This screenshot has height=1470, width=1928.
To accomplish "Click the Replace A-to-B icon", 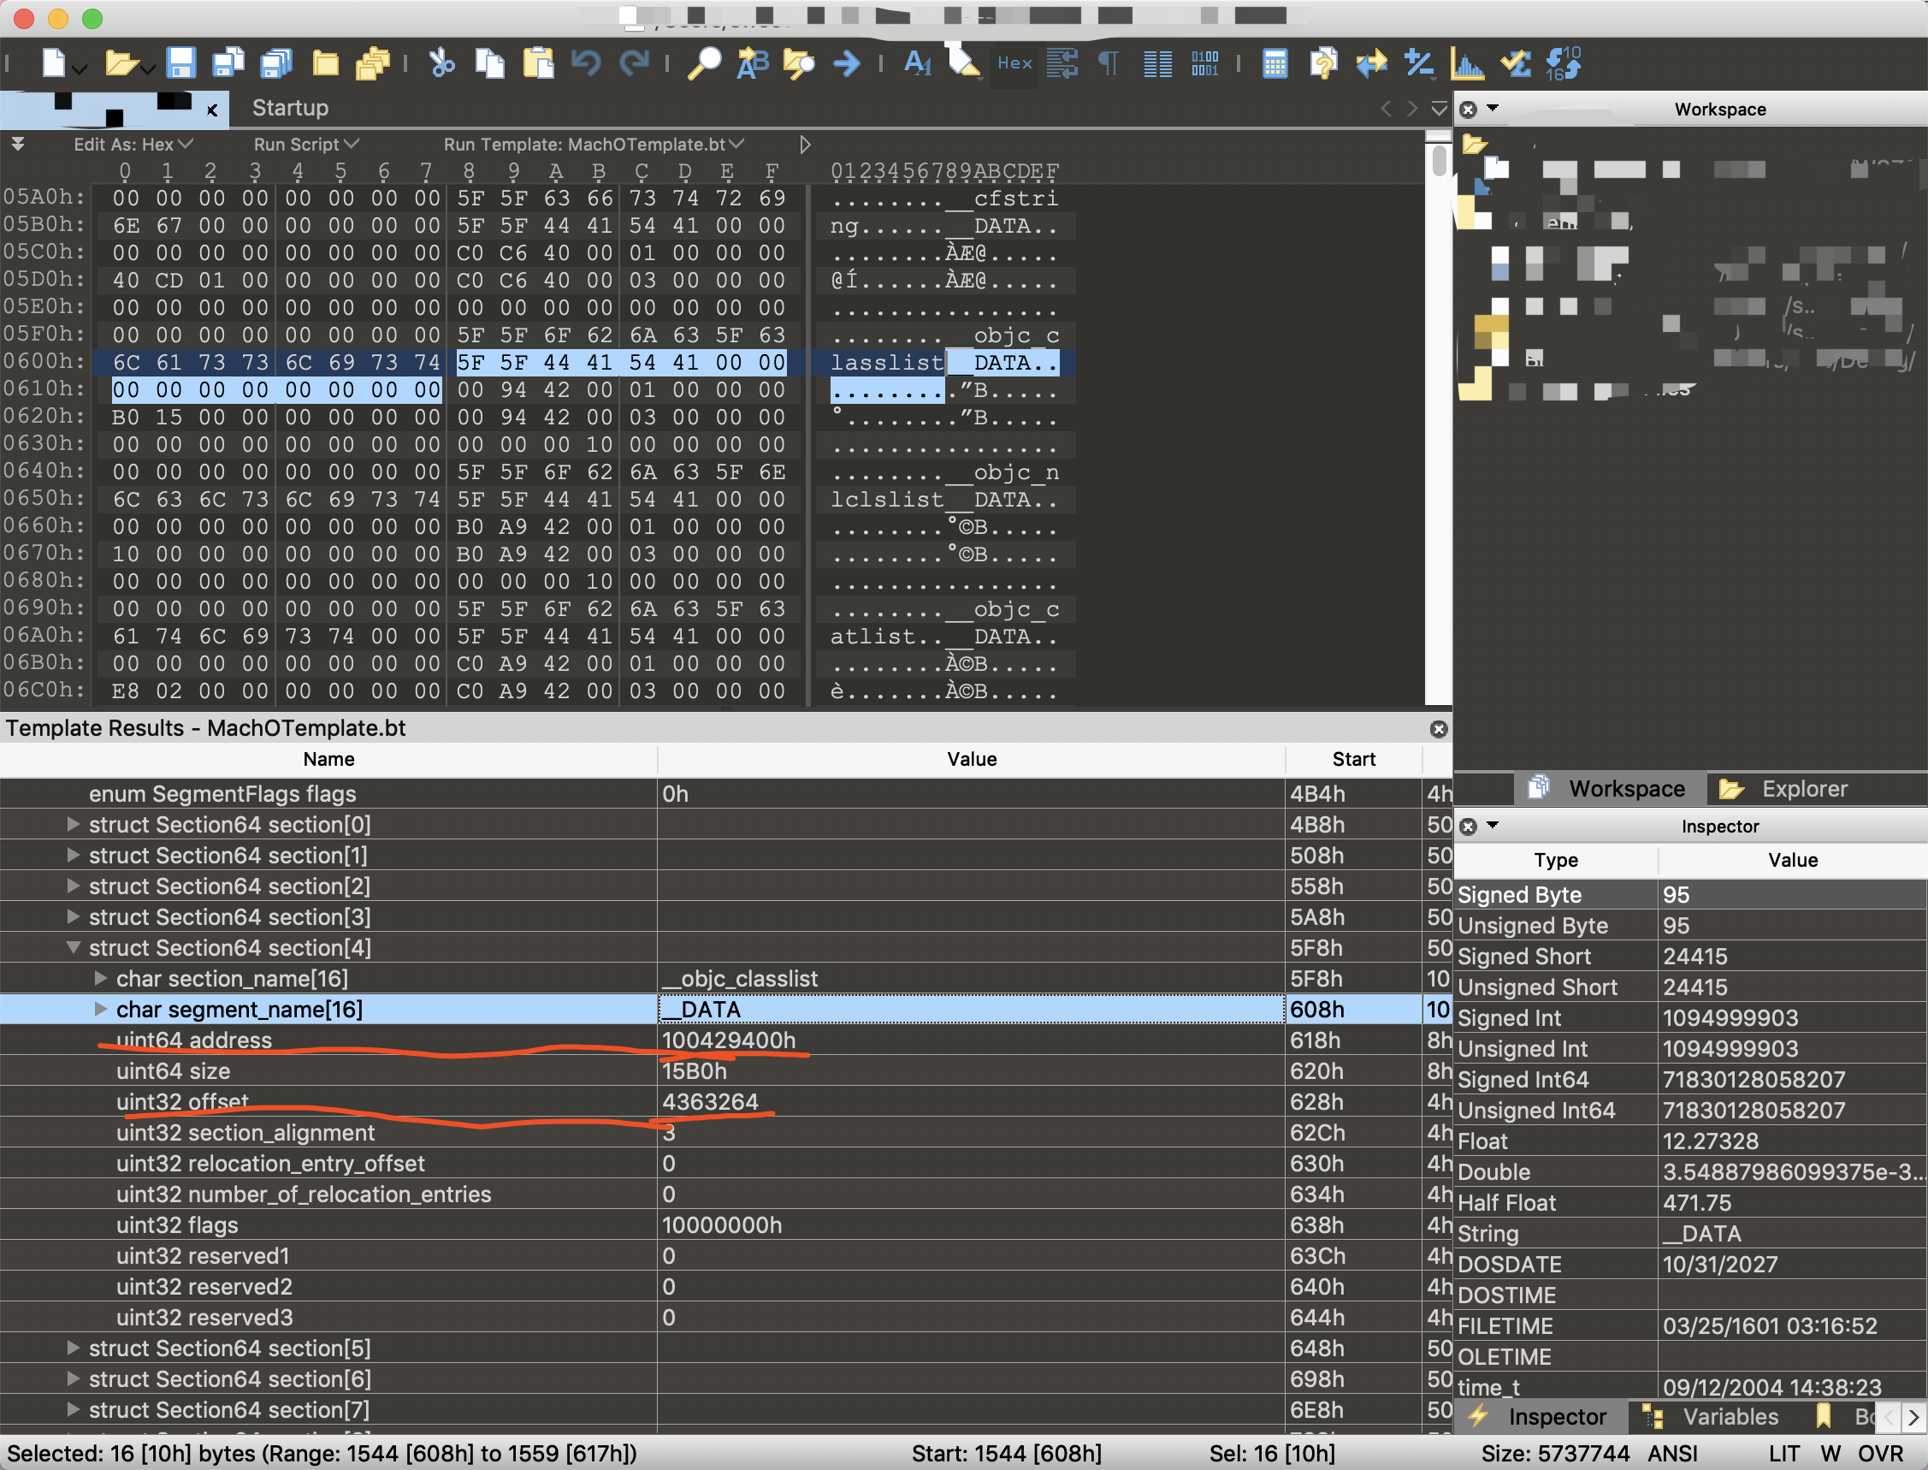I will coord(753,63).
